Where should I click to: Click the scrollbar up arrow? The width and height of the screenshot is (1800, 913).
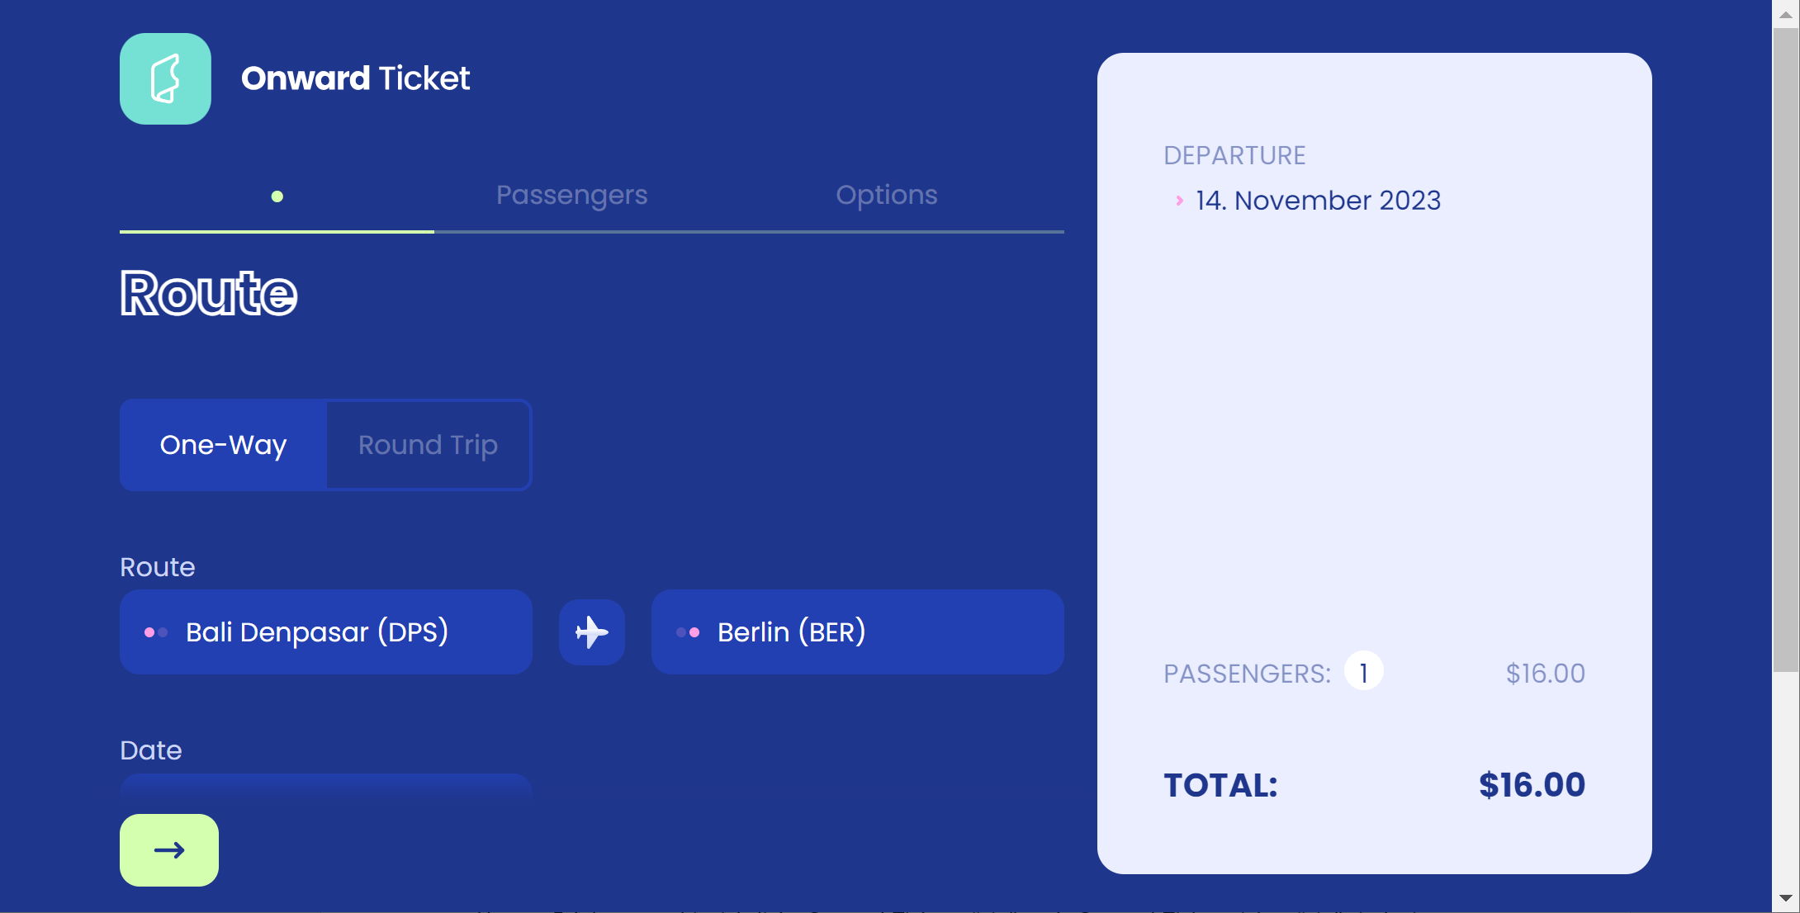coord(1785,14)
